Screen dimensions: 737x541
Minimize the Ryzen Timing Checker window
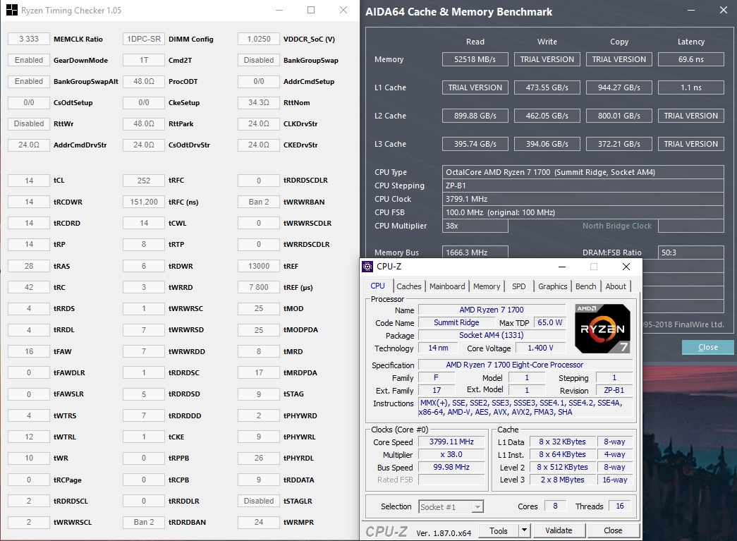tap(279, 10)
